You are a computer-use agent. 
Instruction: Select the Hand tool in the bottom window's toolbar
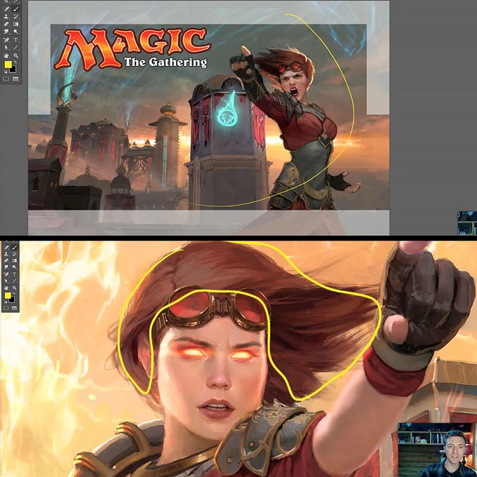(x=6, y=288)
